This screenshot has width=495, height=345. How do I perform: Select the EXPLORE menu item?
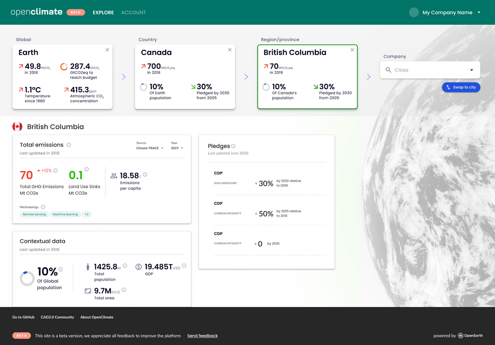103,12
